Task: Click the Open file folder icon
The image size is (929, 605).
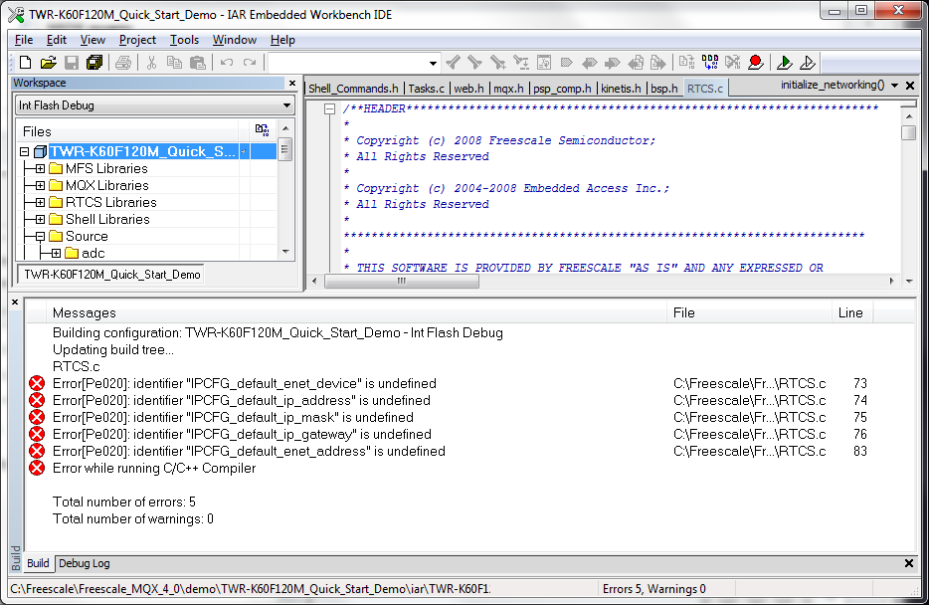Action: point(48,63)
